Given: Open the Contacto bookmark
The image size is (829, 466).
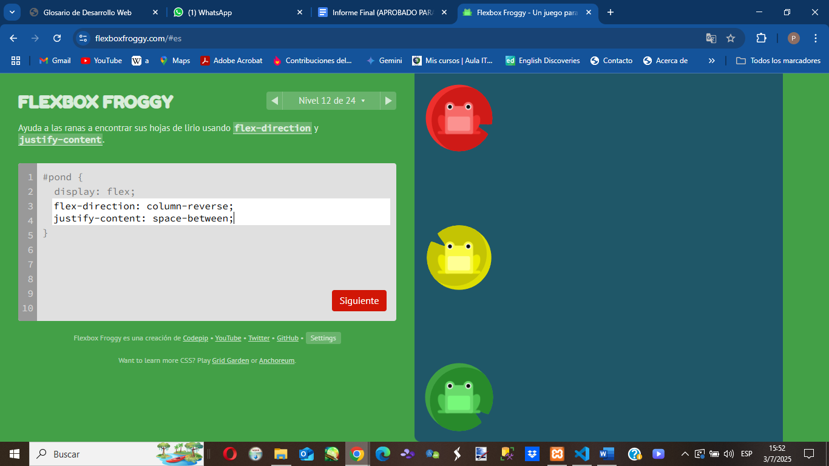Looking at the screenshot, I should (x=611, y=61).
